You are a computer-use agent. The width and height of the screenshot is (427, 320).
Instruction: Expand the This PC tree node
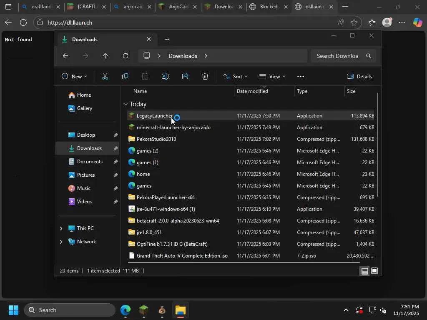pyautogui.click(x=61, y=228)
